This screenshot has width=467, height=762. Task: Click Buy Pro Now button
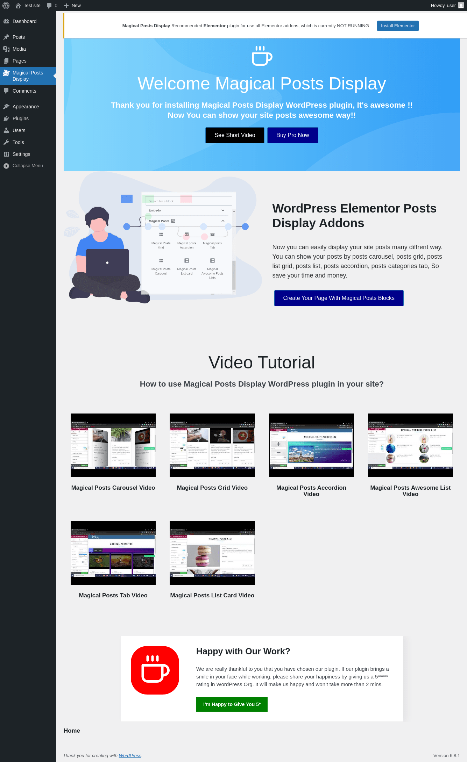293,135
